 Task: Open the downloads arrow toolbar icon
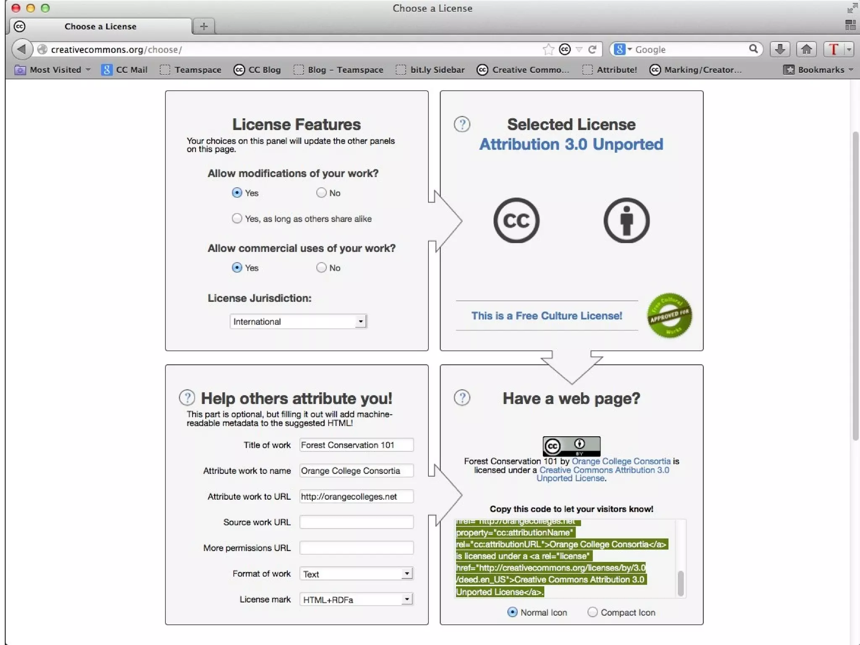[780, 50]
